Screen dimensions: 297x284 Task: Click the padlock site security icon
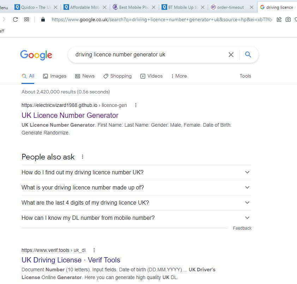43,19
